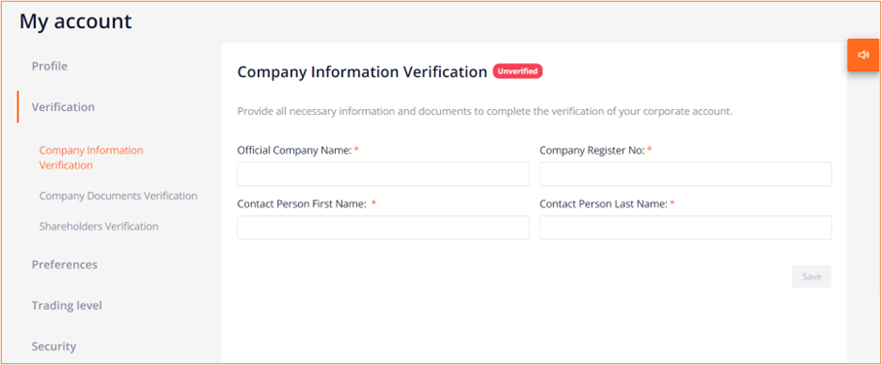Open the Profile section

50,66
